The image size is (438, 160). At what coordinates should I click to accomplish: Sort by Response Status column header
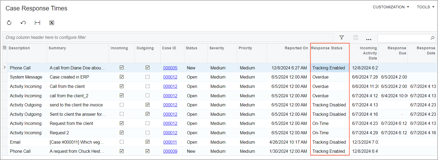point(327,48)
